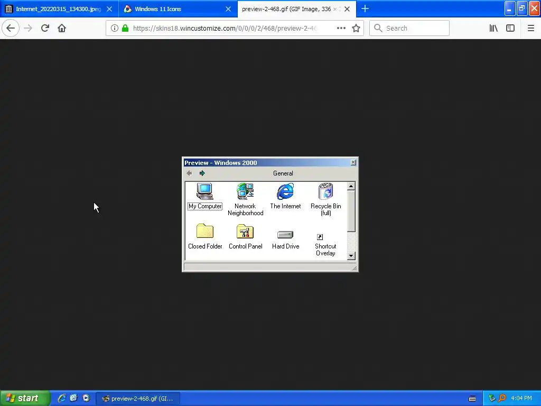Screen dimensions: 541x406
Task: Click the 'My Computer' label
Action: pyautogui.click(x=205, y=206)
